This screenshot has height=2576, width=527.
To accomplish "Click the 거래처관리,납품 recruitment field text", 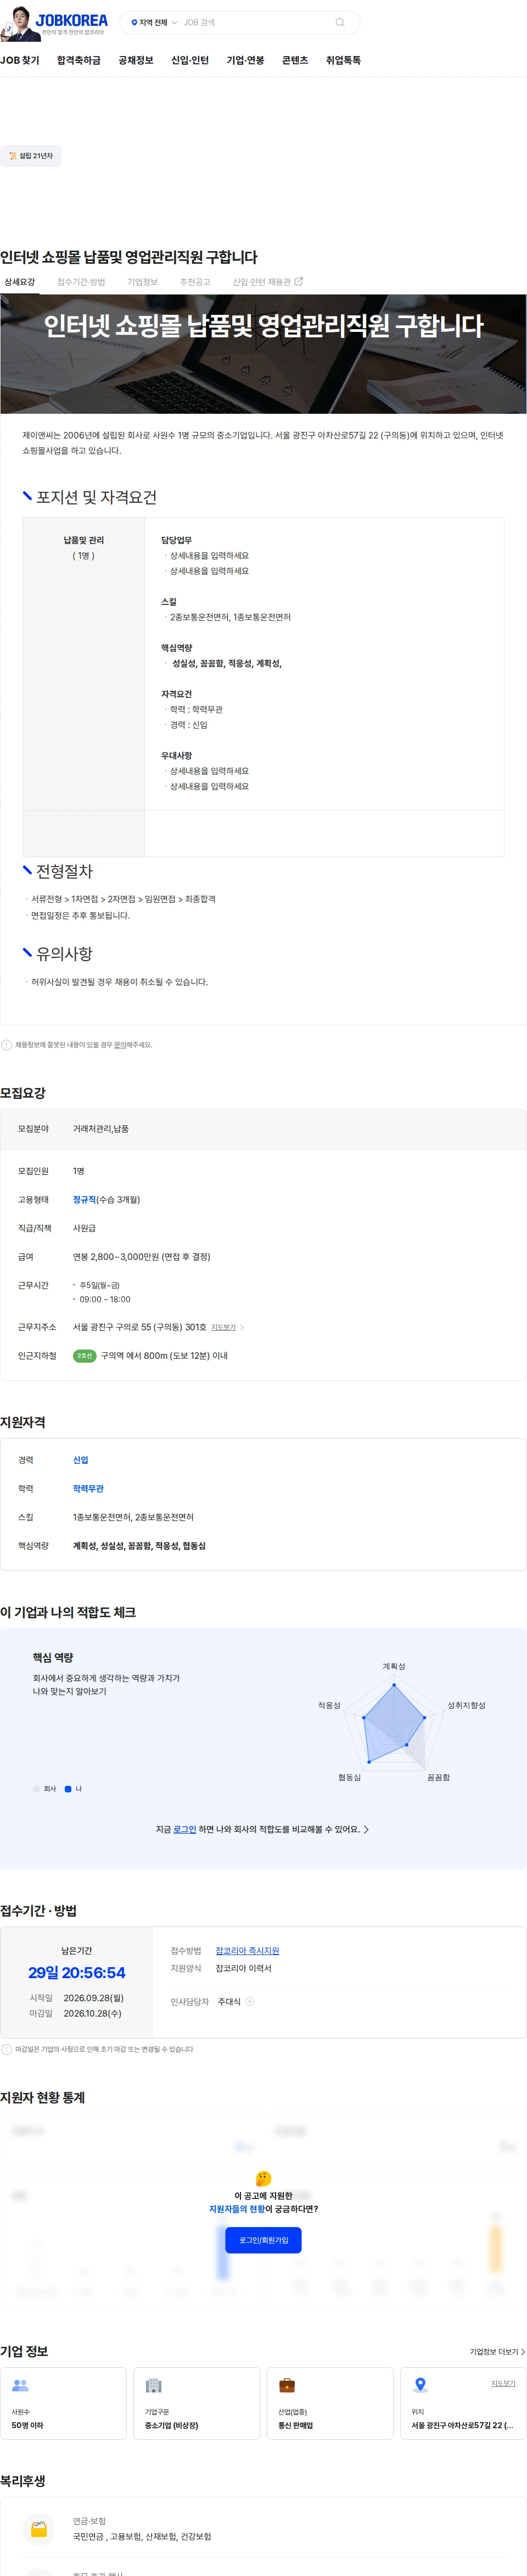I will (101, 1129).
